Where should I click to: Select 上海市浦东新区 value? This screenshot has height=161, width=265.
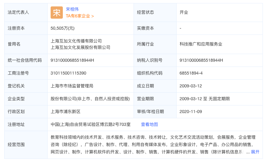66,112
